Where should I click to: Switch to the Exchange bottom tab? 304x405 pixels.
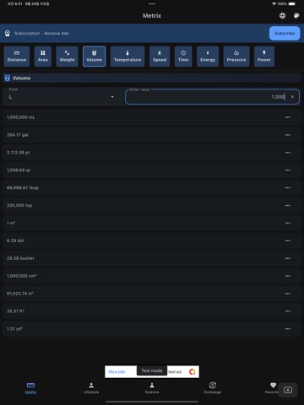(x=213, y=388)
